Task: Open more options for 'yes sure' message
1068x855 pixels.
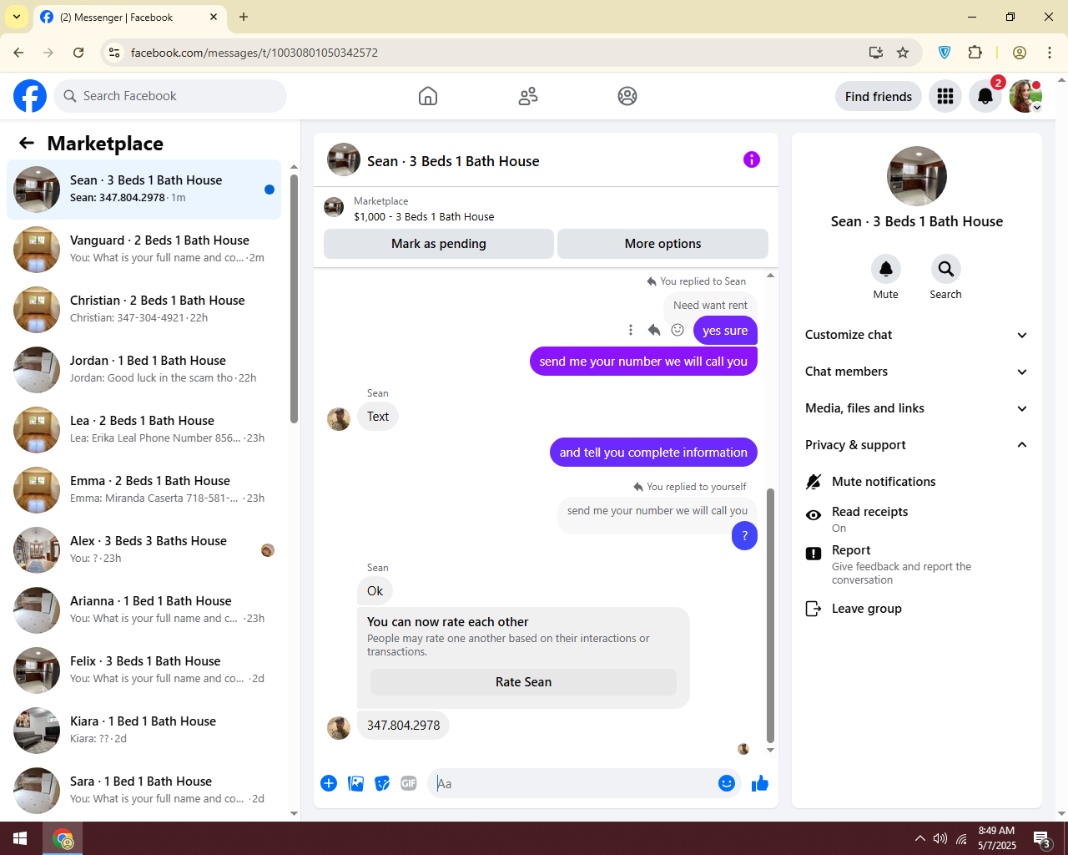Action: coord(631,330)
